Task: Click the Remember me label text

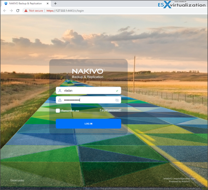Action: [x=70, y=111]
